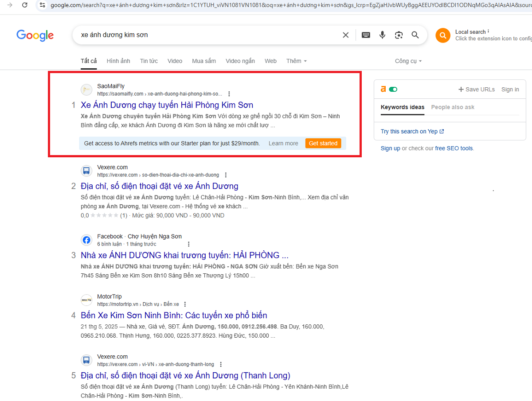
Task: Click Learn more in Ahrefs banner
Action: 283,144
